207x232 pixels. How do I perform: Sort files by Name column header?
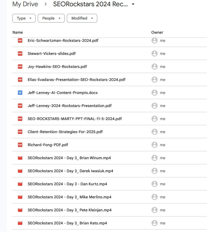coord(18,32)
